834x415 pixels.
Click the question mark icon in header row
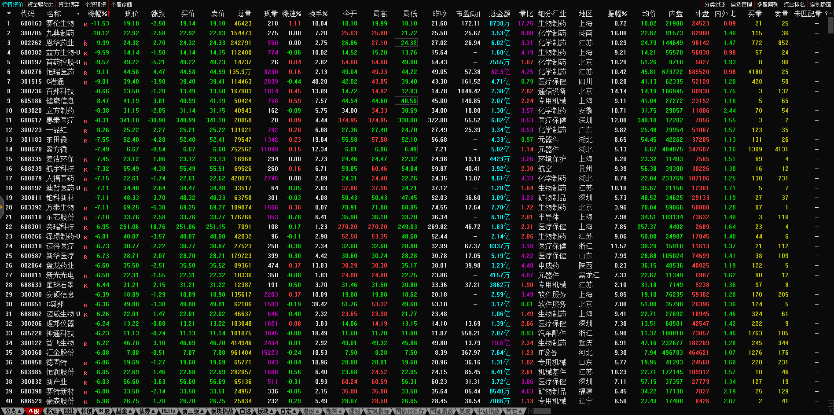pos(826,14)
